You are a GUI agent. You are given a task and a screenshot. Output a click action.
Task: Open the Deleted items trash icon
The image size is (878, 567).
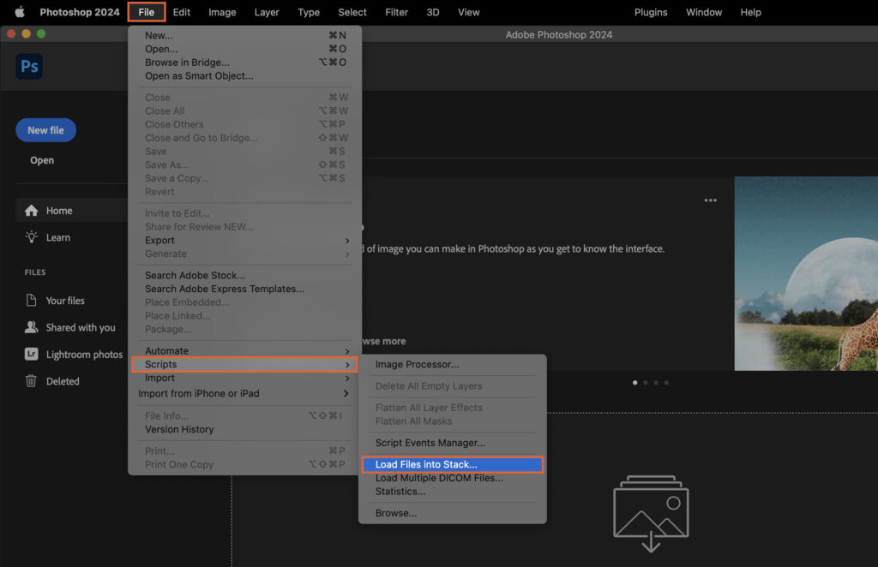coord(30,381)
